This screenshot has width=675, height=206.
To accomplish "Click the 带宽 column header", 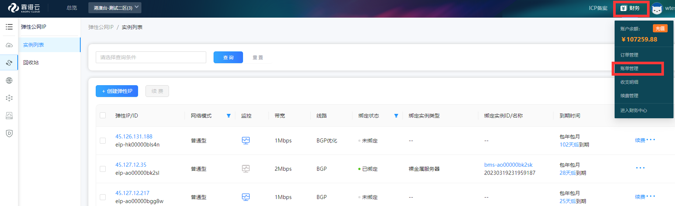I will [x=280, y=116].
